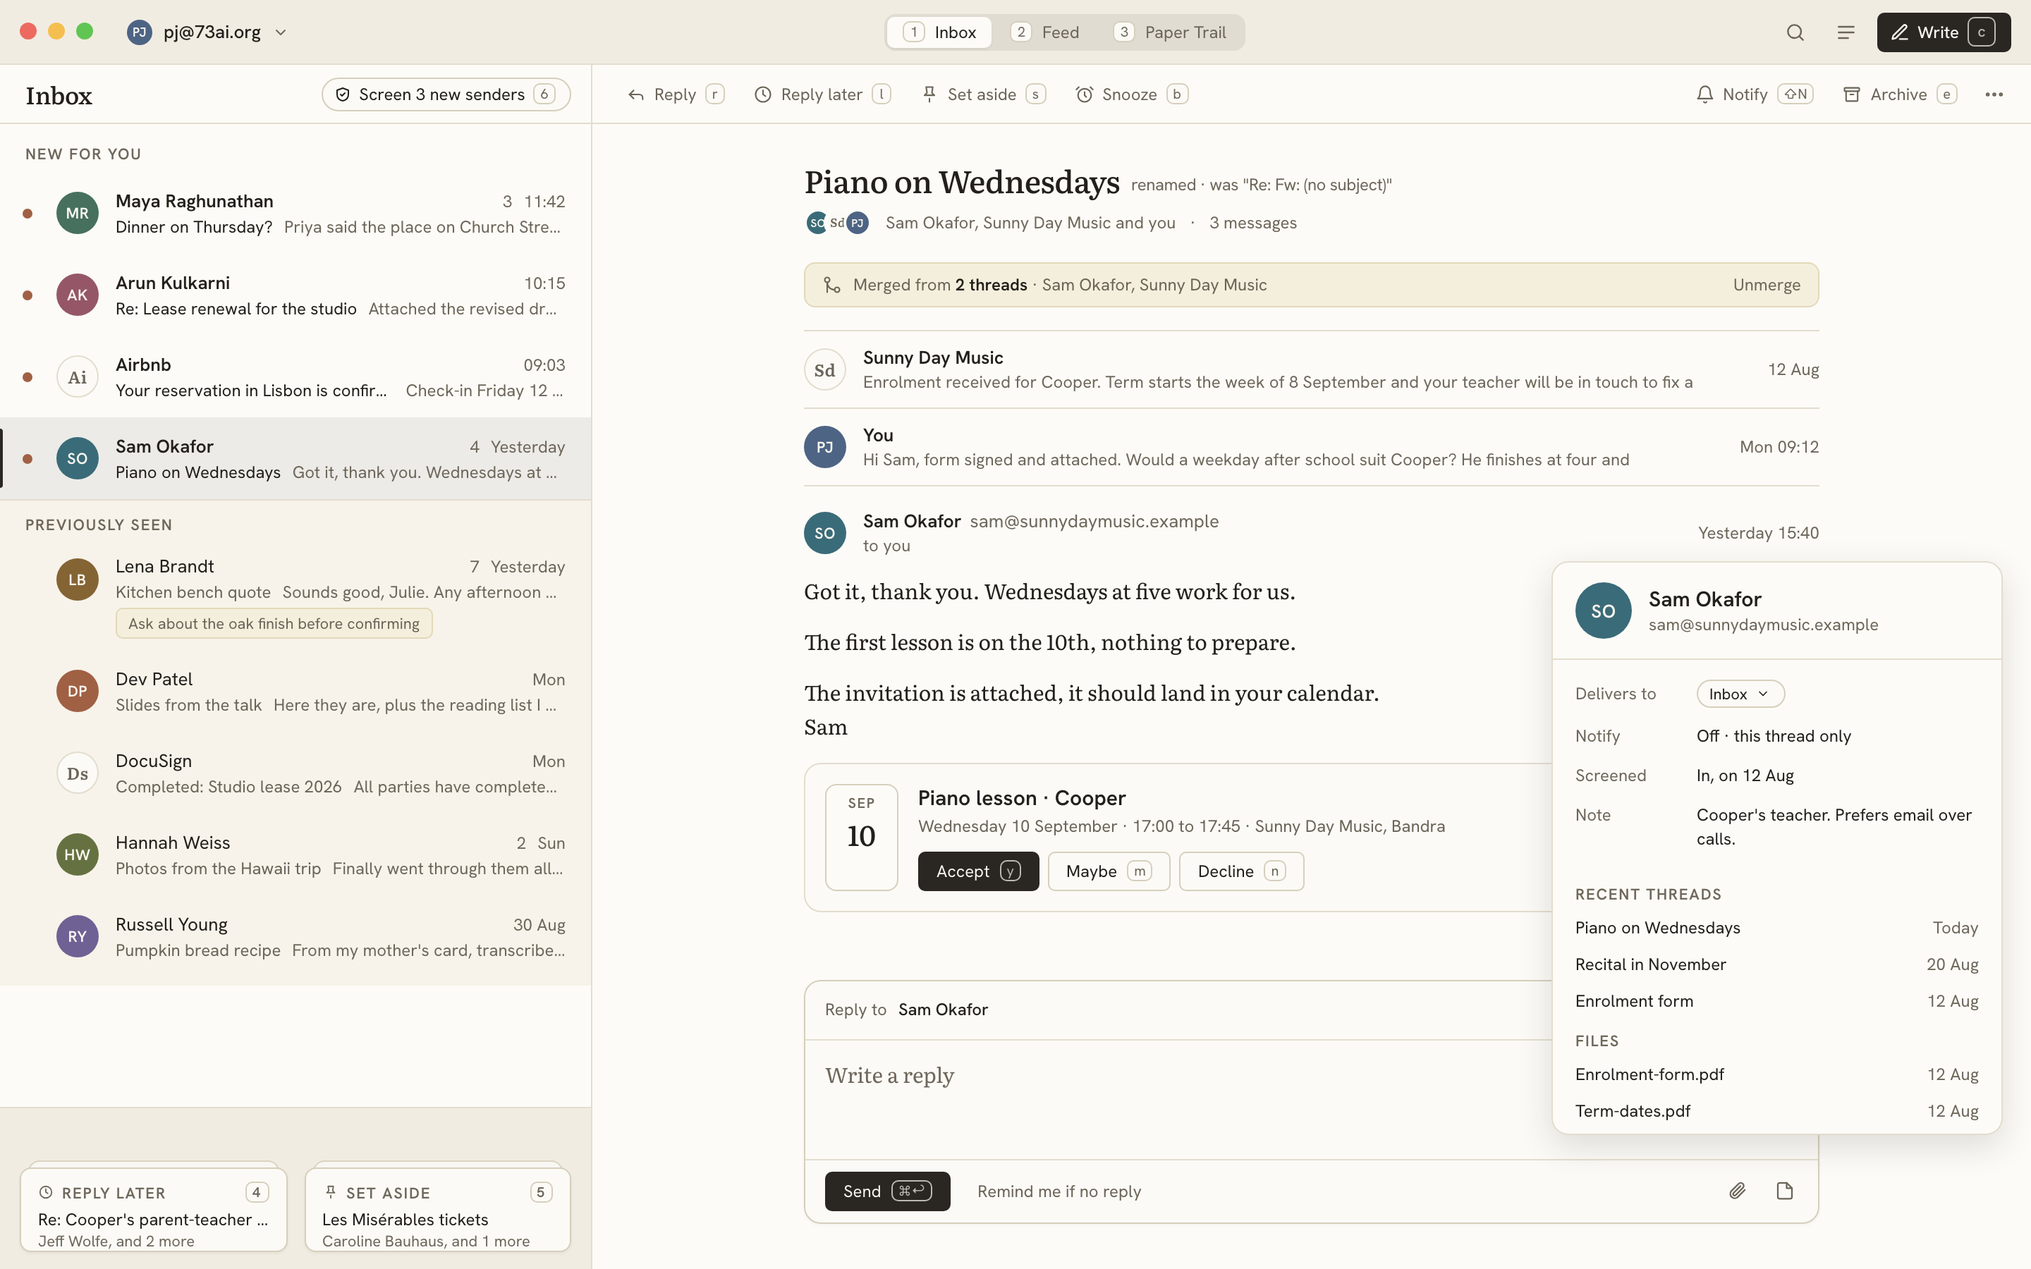Toggle Remind me if no reply
The image size is (2031, 1269).
1059,1191
